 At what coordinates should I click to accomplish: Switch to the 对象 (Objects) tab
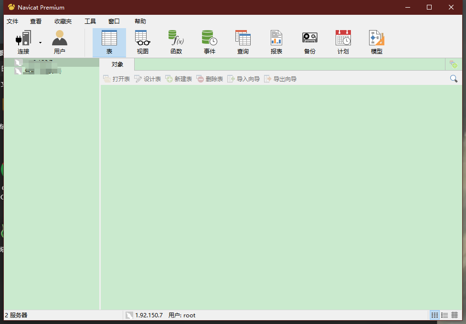click(x=117, y=64)
